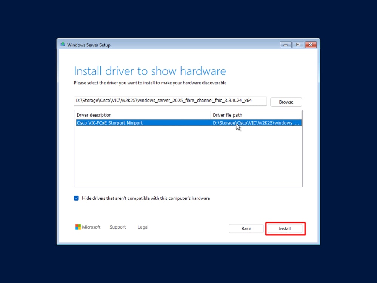Image resolution: width=377 pixels, height=283 pixels.
Task: Click the Install driver to show hardware heading
Action: [x=150, y=71]
